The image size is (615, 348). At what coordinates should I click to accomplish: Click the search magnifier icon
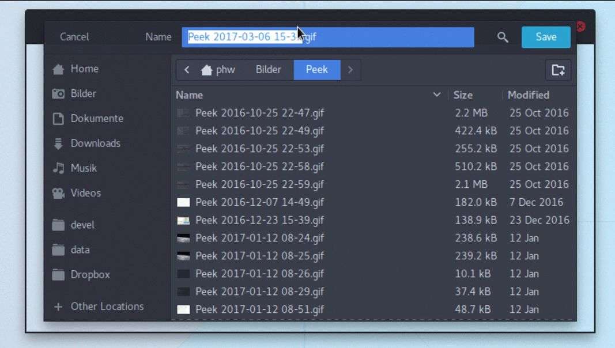click(503, 37)
